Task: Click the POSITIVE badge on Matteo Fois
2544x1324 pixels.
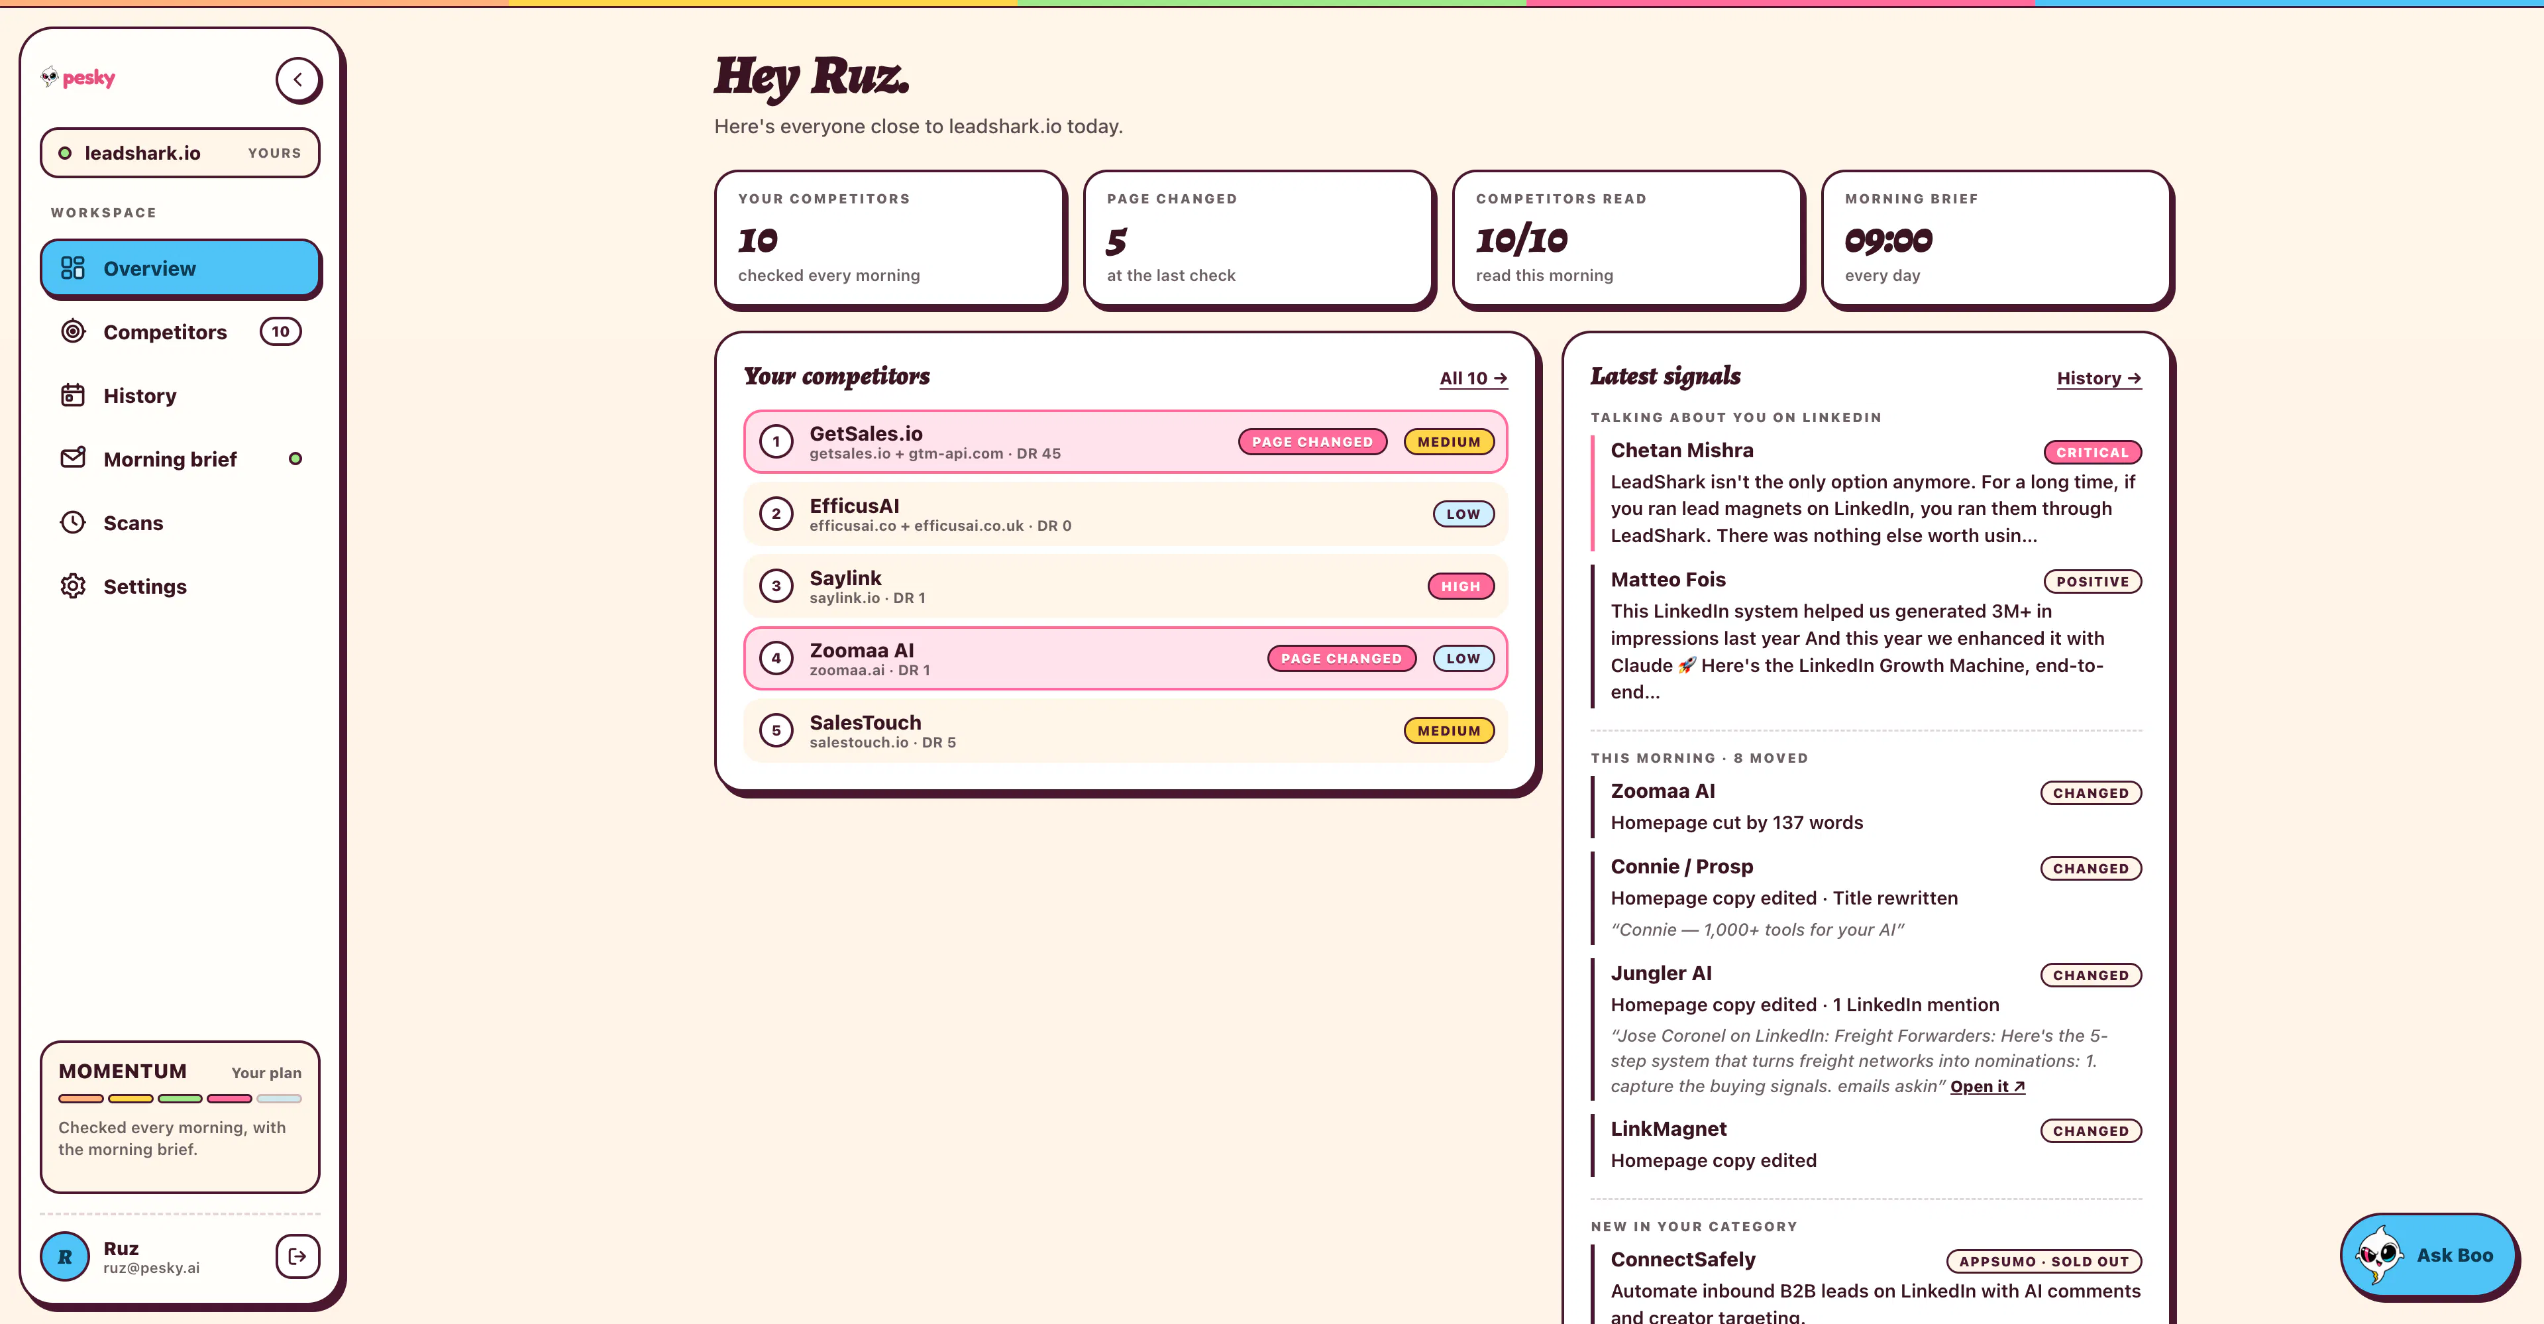Action: point(2093,582)
